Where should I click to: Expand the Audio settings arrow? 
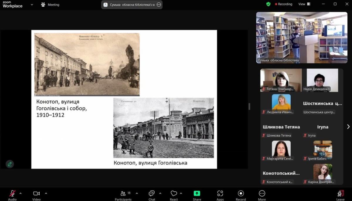coord(21,193)
